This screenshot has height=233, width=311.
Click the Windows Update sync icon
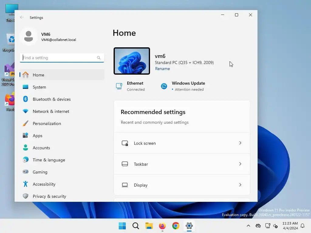click(x=164, y=86)
